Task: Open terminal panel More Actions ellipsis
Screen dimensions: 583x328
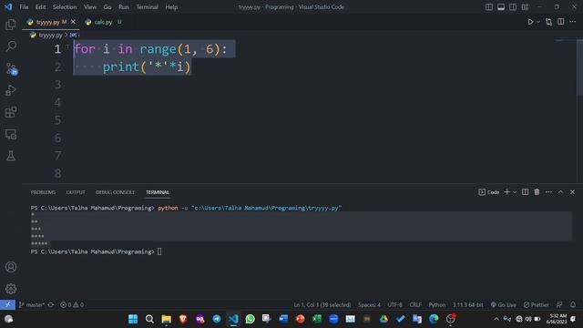Action: [x=548, y=192]
